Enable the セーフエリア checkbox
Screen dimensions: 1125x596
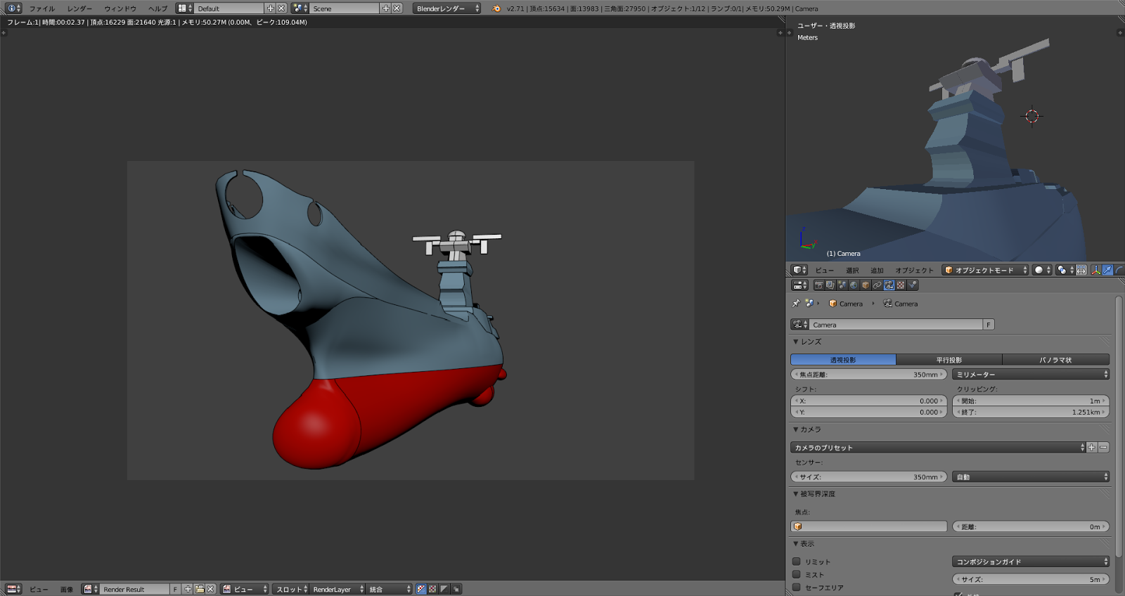797,587
